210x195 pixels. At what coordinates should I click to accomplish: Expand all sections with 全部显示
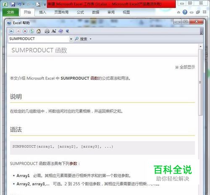185,67
